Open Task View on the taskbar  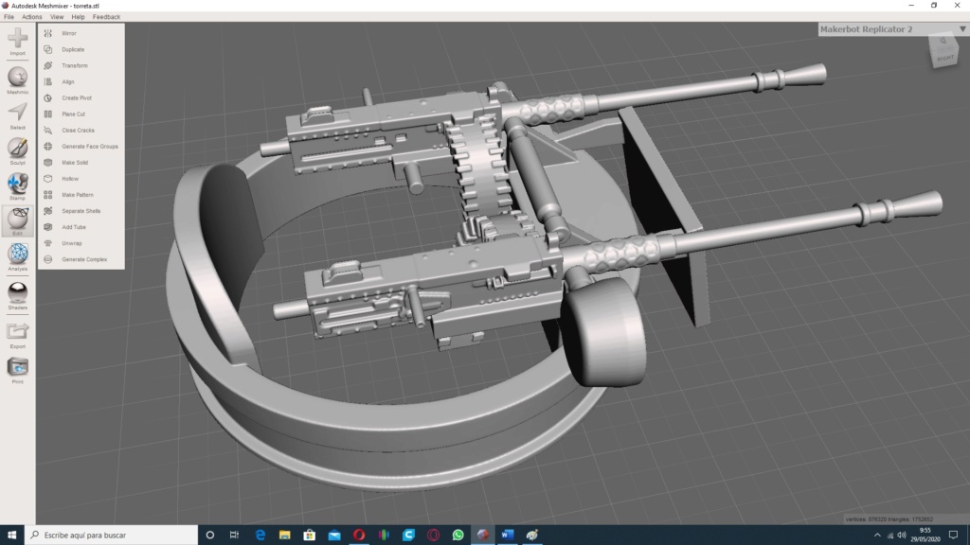(x=234, y=536)
